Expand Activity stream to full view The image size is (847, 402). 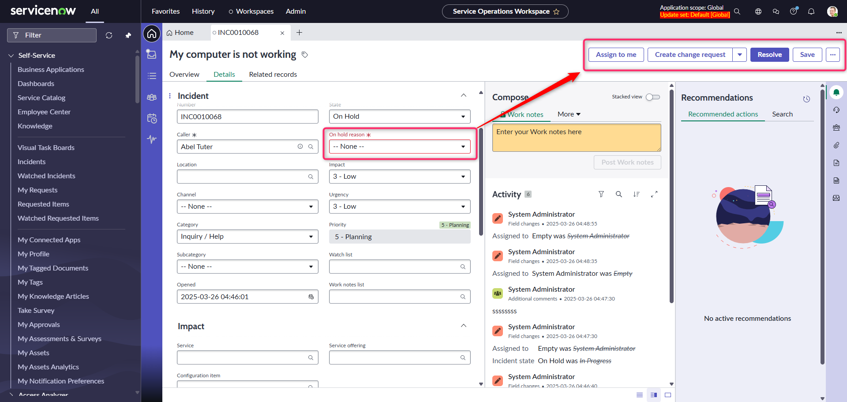point(654,194)
